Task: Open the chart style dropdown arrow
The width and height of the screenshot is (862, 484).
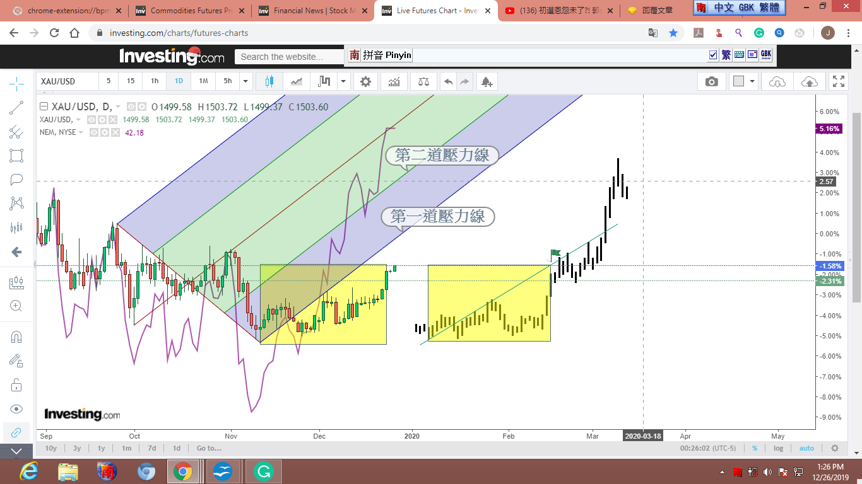Action: (x=343, y=81)
